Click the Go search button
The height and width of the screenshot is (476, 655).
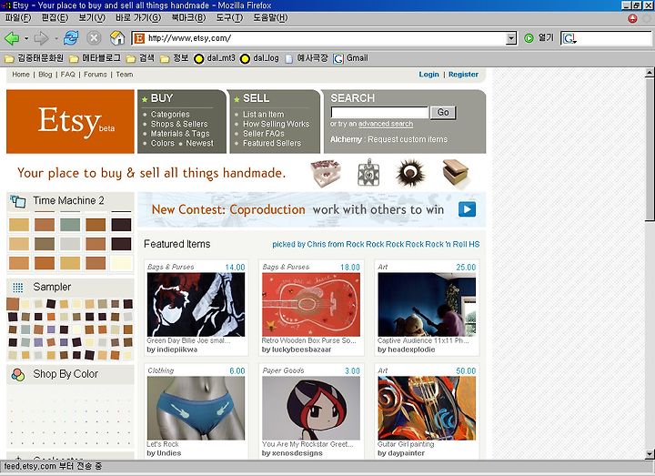tap(443, 113)
